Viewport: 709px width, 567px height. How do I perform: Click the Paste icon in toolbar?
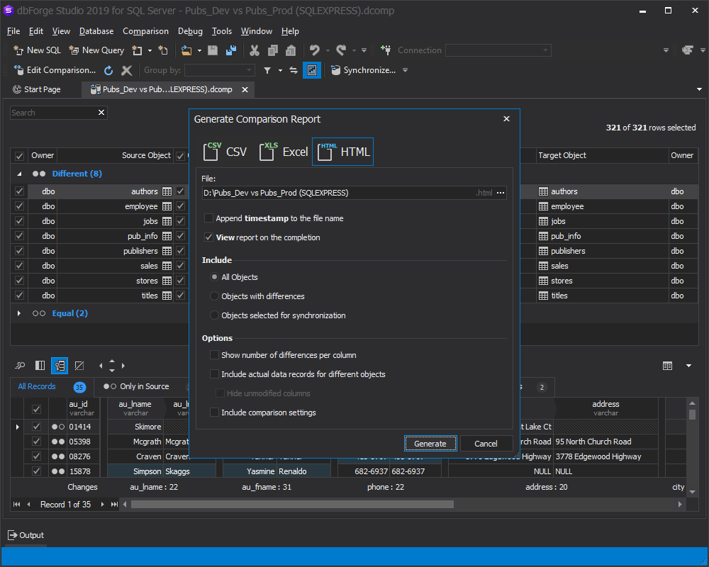pyautogui.click(x=291, y=50)
